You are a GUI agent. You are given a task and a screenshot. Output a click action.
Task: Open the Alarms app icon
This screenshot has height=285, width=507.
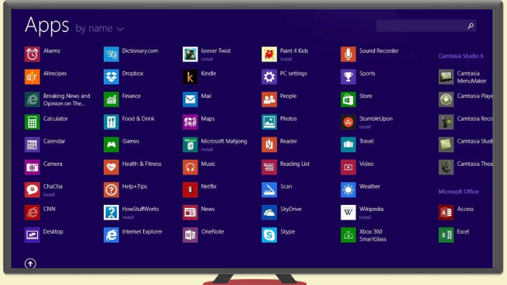tap(32, 54)
